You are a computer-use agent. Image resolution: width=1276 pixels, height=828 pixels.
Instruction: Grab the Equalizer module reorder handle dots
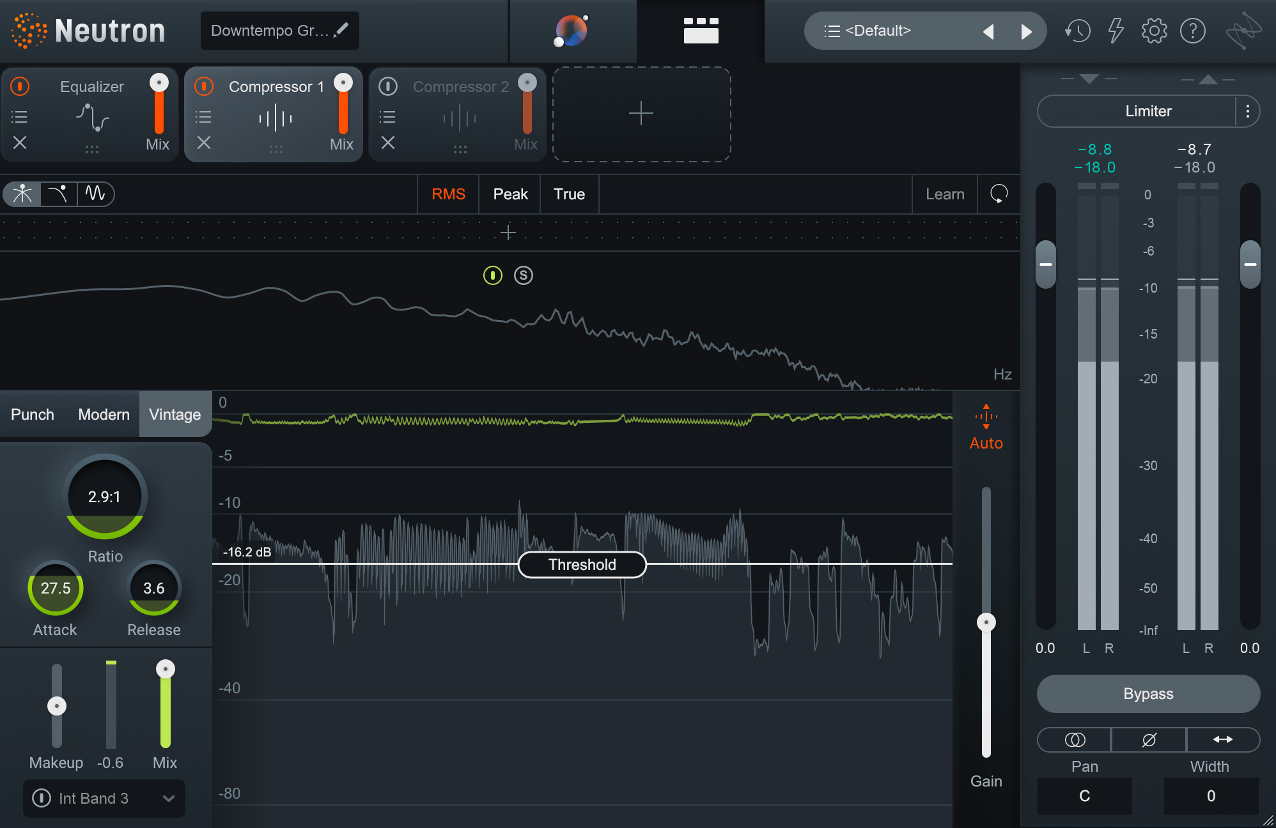pos(92,149)
